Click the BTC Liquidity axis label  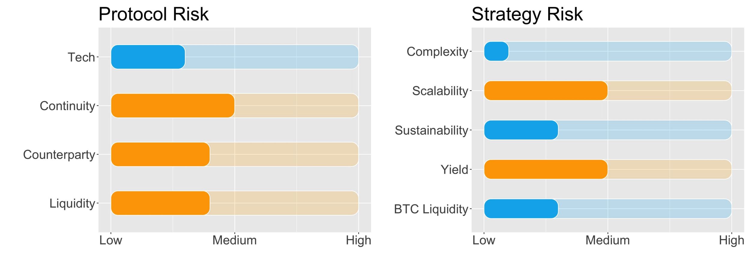[431, 209]
